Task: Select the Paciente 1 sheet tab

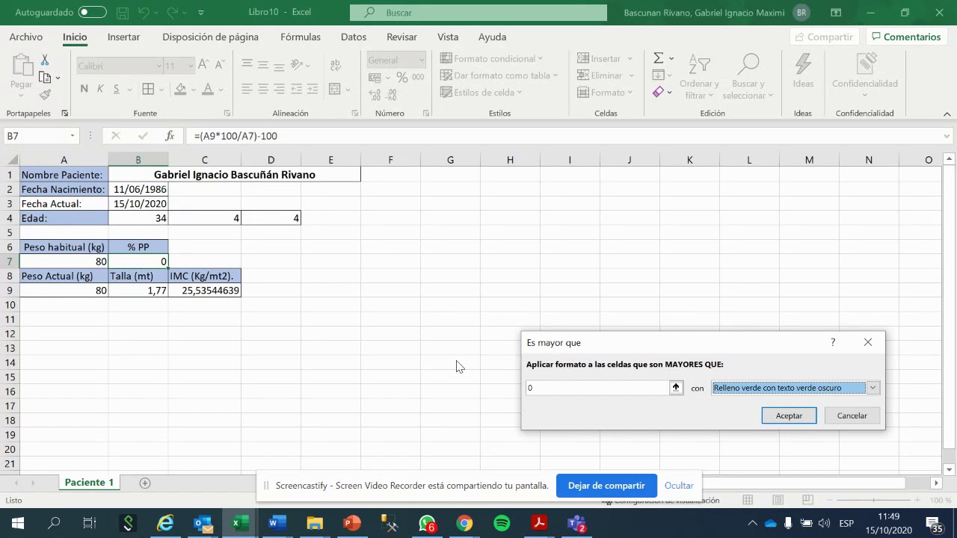Action: 89,483
